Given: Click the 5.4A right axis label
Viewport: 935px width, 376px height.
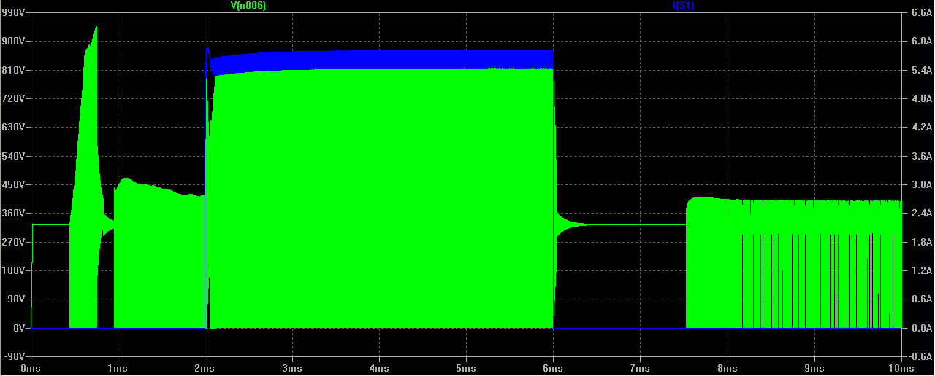Looking at the screenshot, I should click(x=920, y=71).
